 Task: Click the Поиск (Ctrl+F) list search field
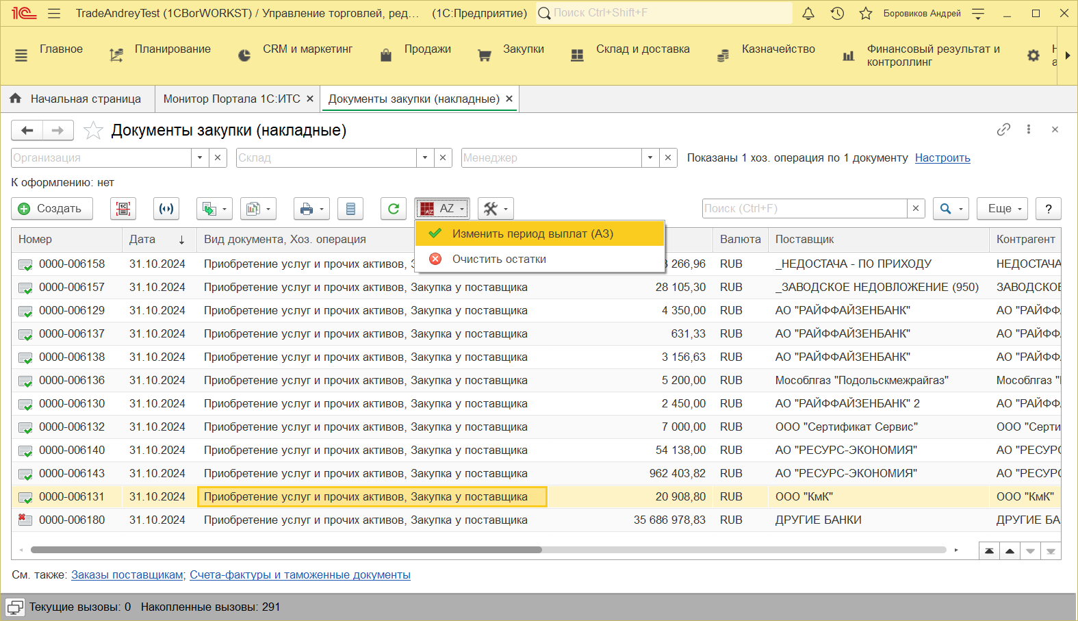804,209
